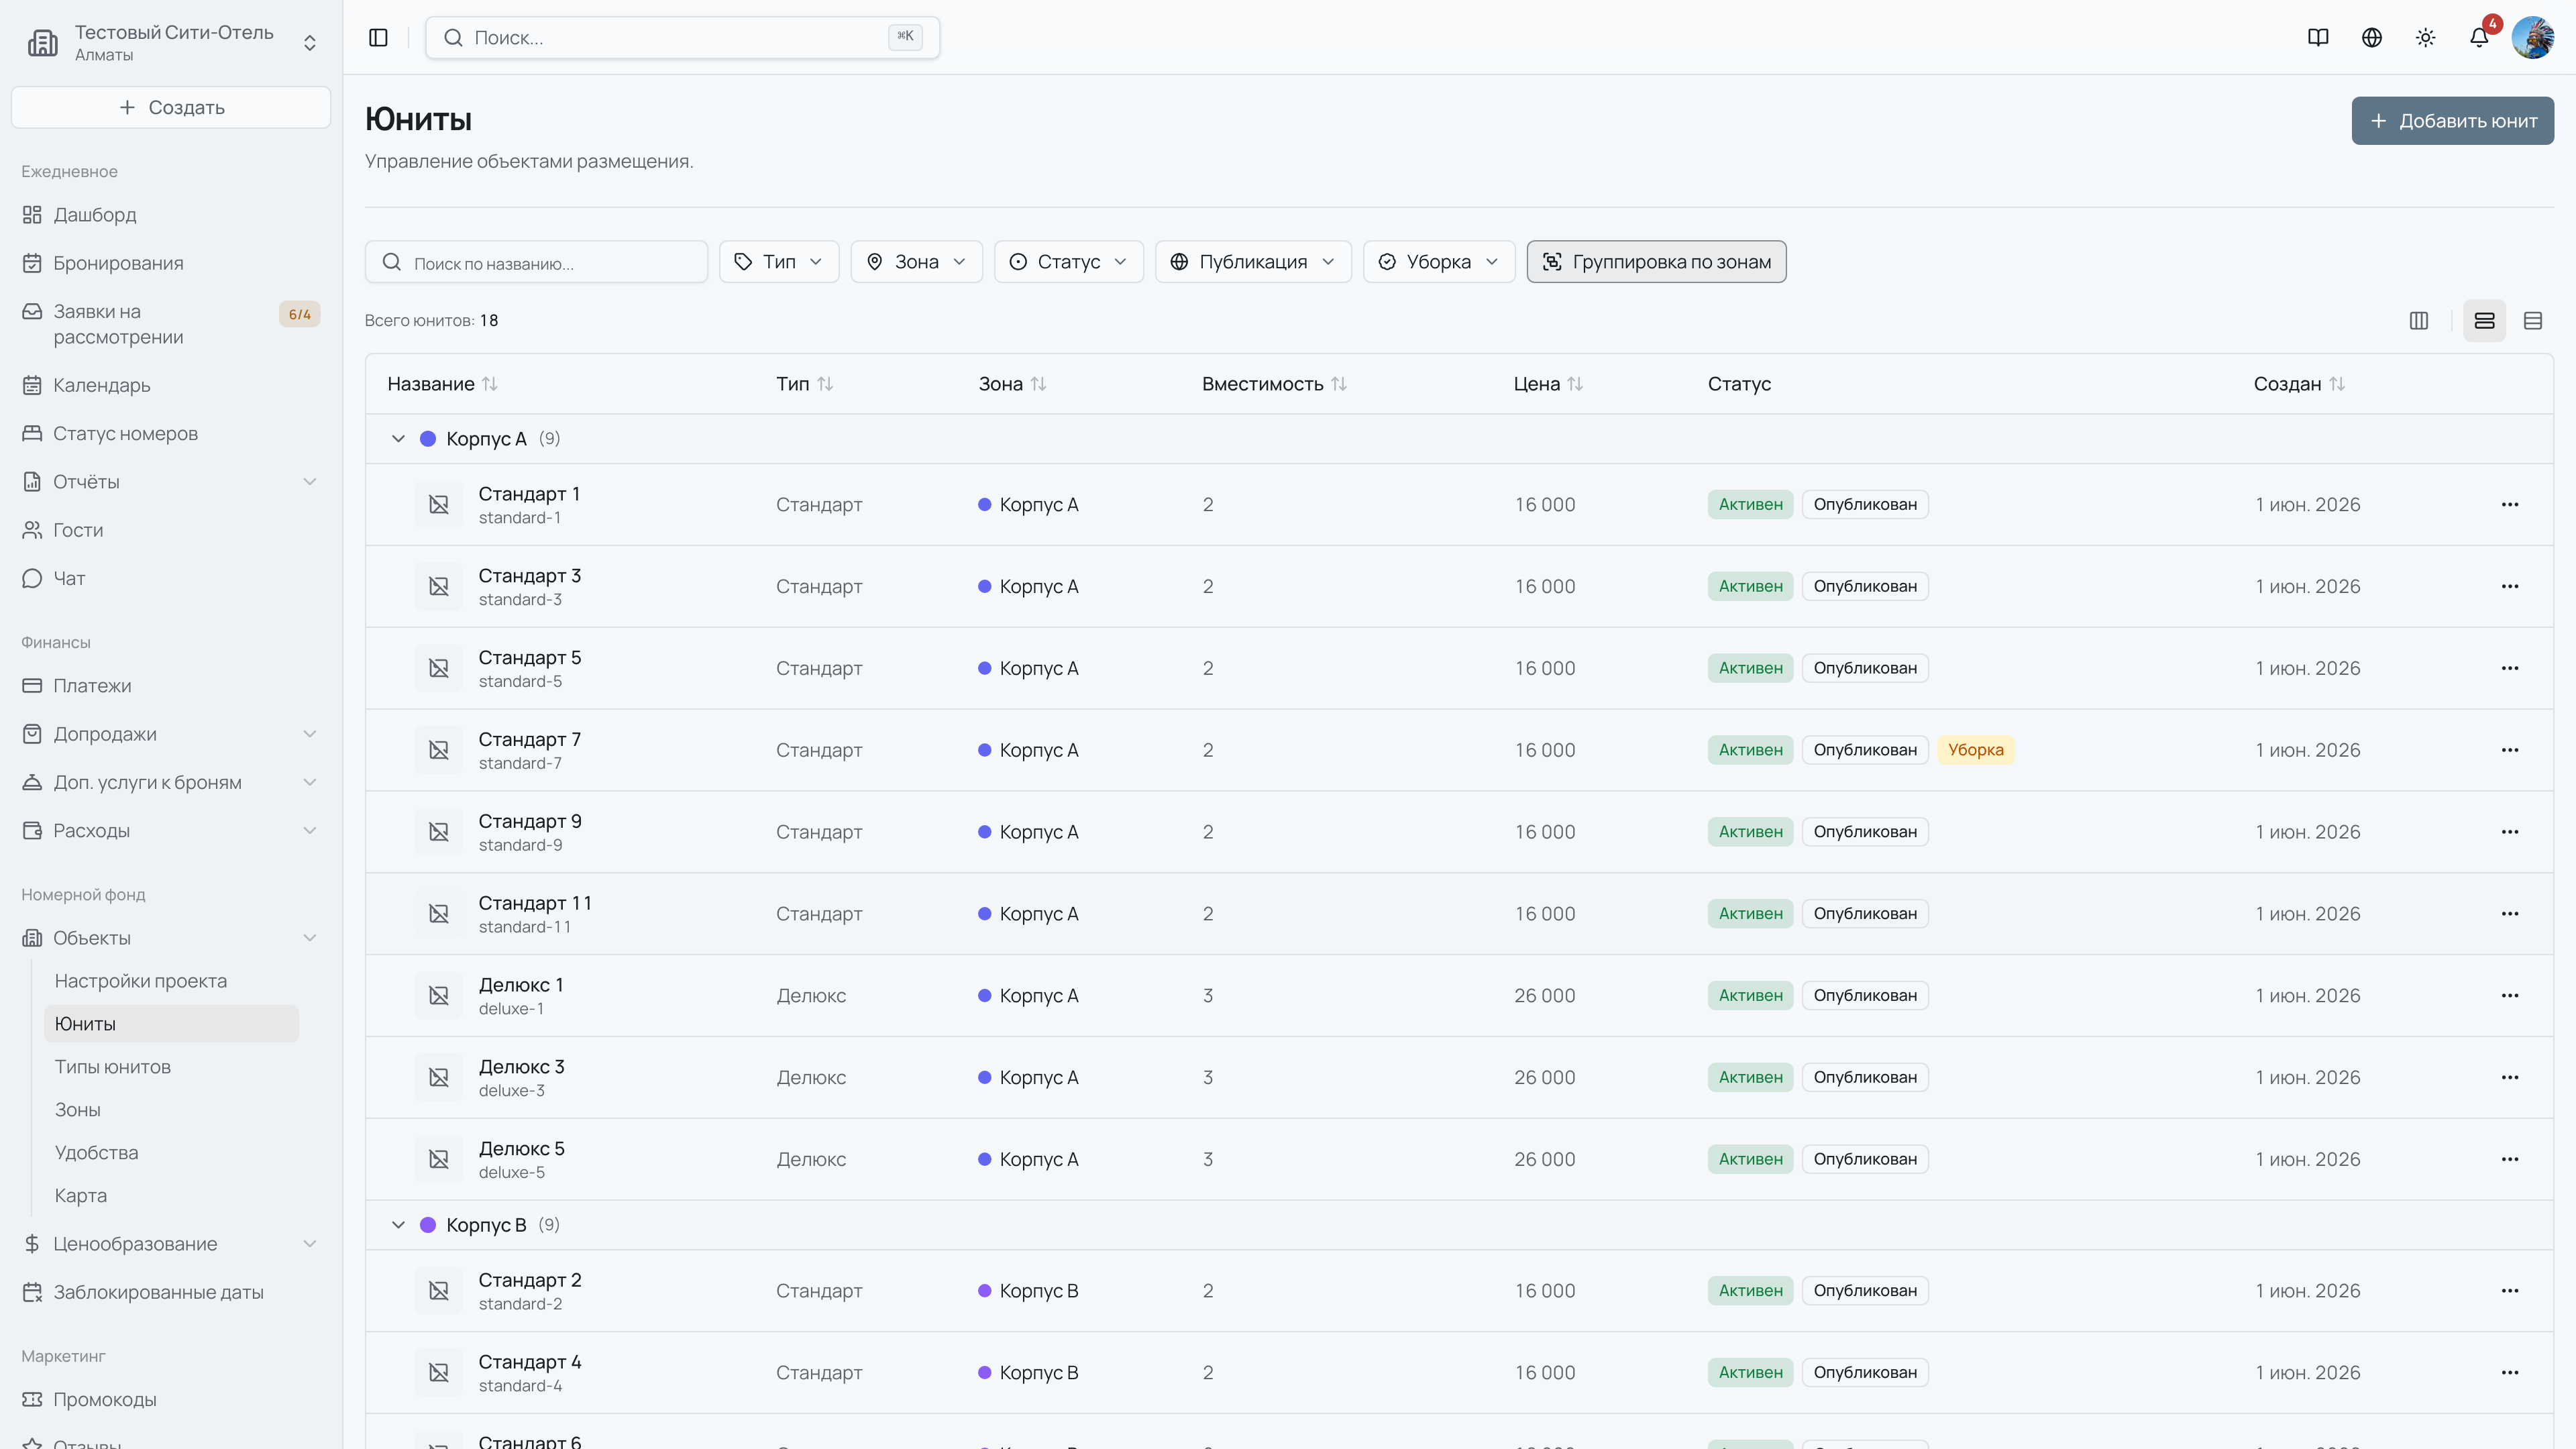Sort by Вместимость column
2576x1449 pixels.
click(x=1274, y=384)
